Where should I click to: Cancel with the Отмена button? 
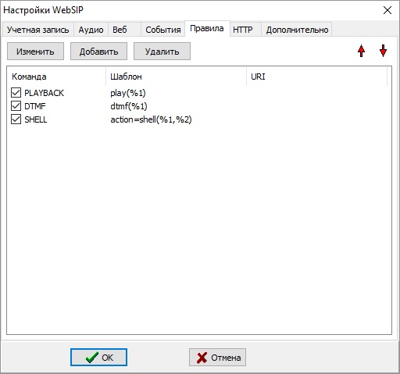click(217, 357)
